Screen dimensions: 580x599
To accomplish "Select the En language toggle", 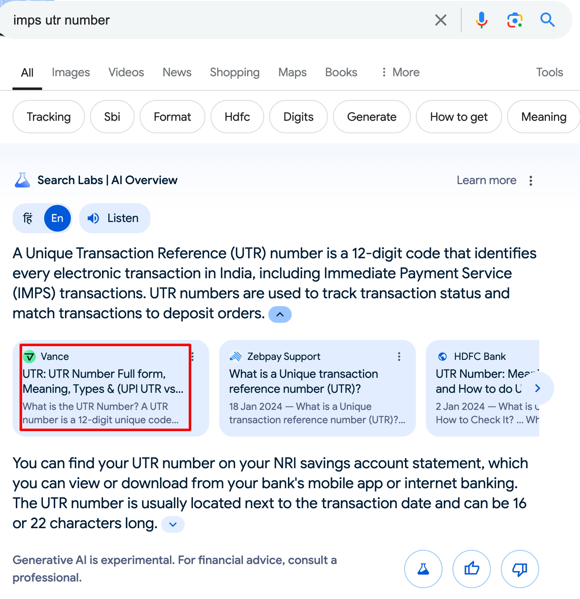I will point(57,218).
